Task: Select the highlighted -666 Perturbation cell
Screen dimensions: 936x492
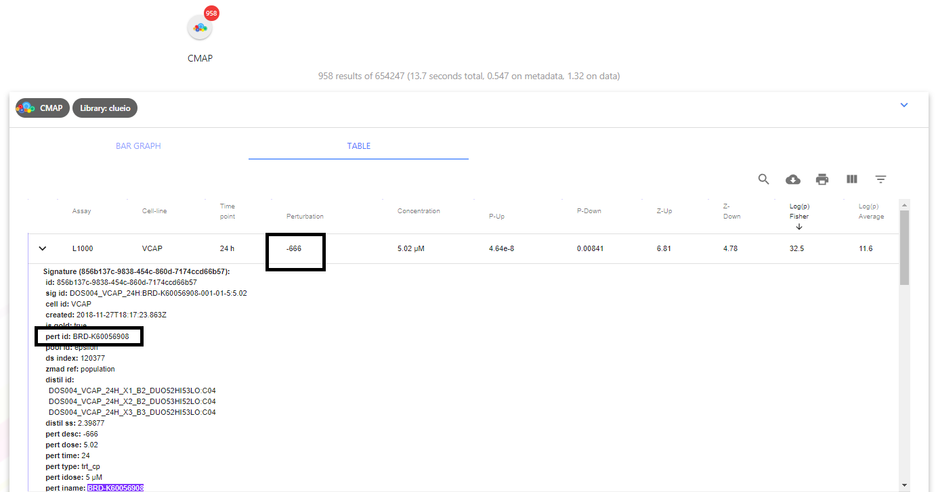Action: coord(295,248)
